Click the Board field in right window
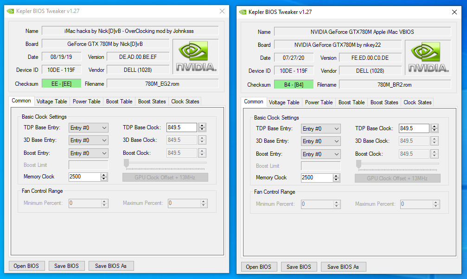Image resolution: width=467 pixels, height=279 pixels. [x=338, y=44]
